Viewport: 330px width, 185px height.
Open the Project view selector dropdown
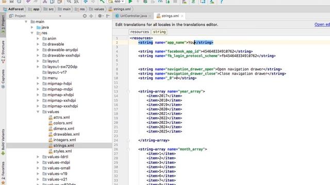coord(60,16)
